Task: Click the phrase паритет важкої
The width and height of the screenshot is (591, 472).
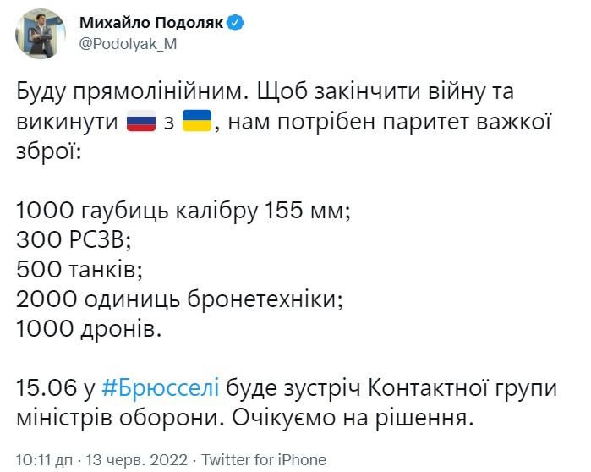Action: pyautogui.click(x=462, y=123)
